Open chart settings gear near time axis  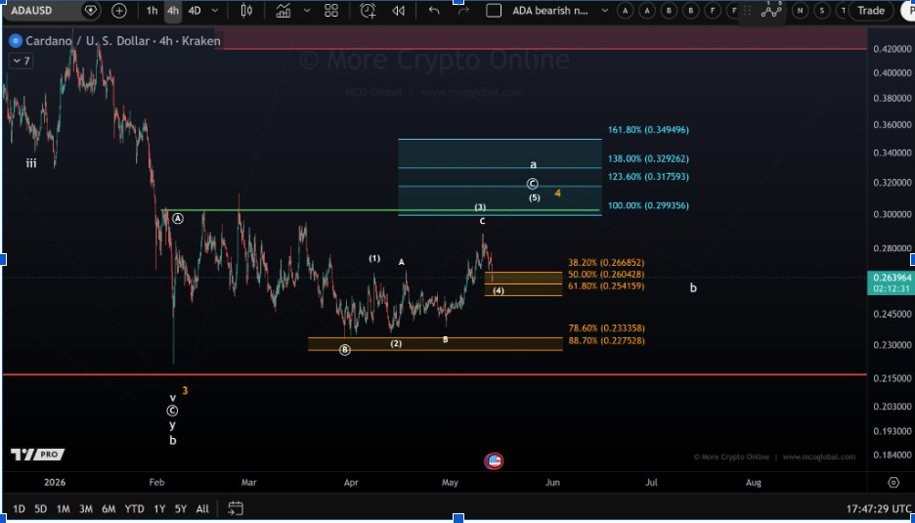pos(893,482)
